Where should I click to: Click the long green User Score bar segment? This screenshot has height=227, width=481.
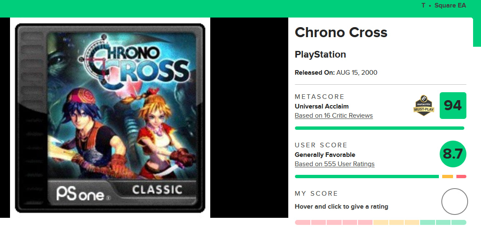366,177
